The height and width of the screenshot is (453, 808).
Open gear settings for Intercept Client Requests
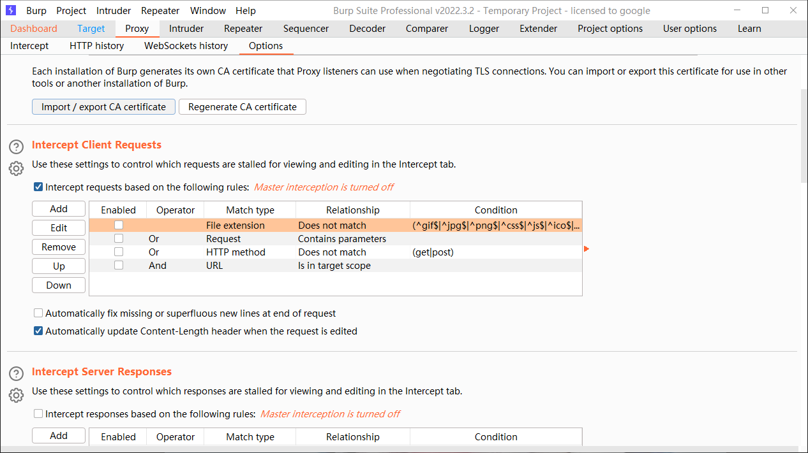pos(17,168)
